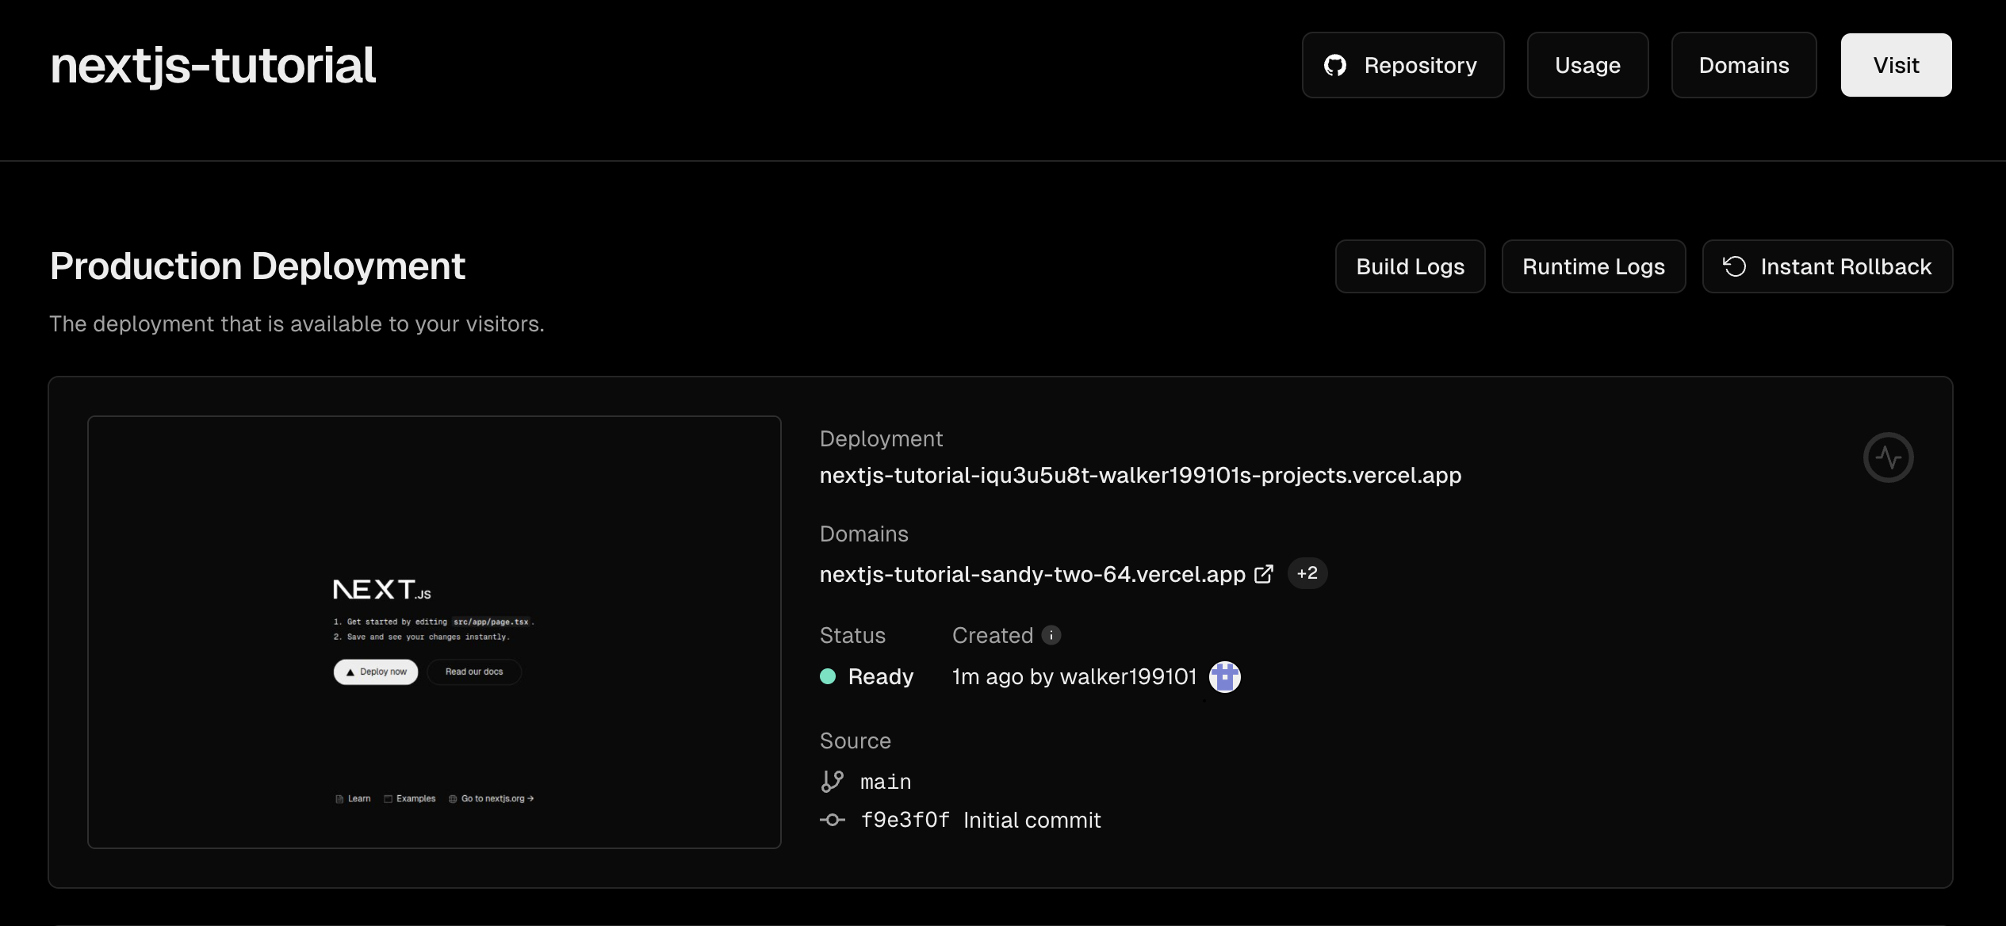Click the Initial commit message
The image size is (2006, 926).
click(x=1032, y=820)
